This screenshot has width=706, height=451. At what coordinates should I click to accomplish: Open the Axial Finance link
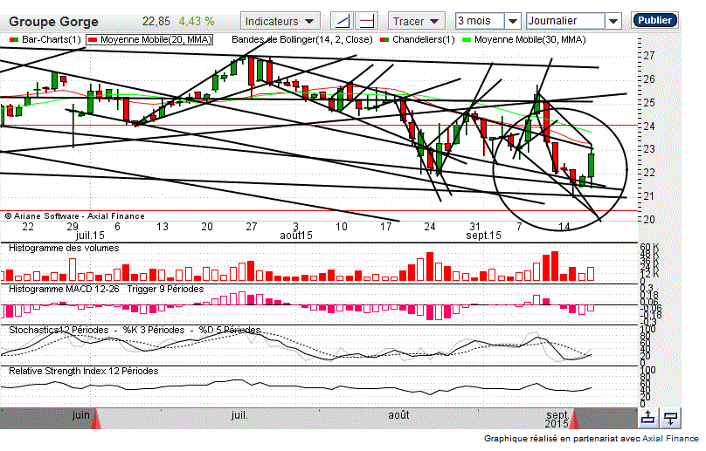tap(670, 439)
